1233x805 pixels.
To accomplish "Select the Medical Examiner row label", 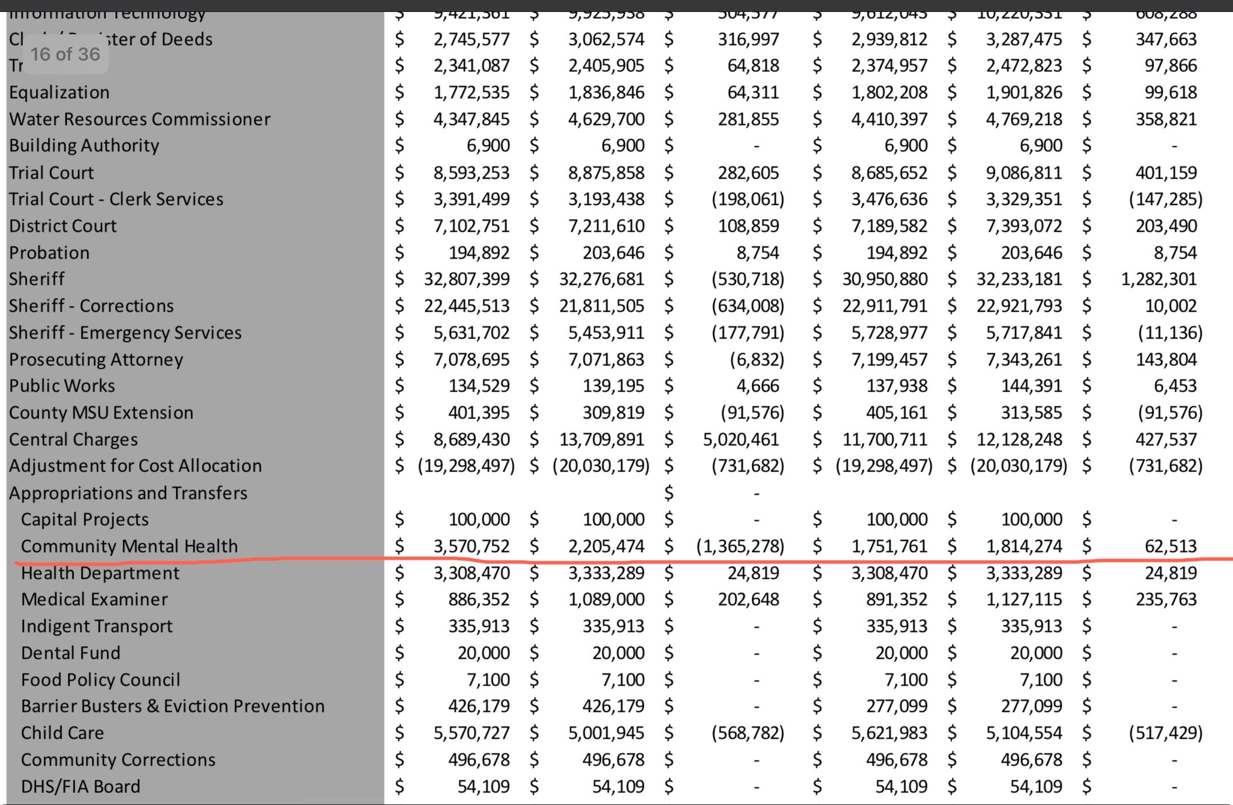I will (x=94, y=599).
